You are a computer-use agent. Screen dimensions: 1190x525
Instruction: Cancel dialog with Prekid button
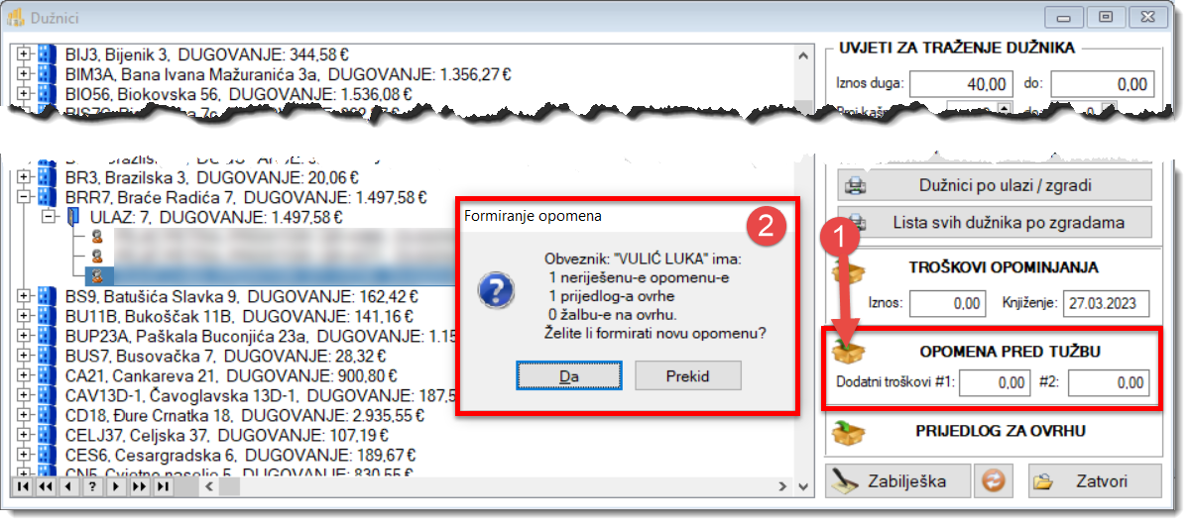(688, 375)
